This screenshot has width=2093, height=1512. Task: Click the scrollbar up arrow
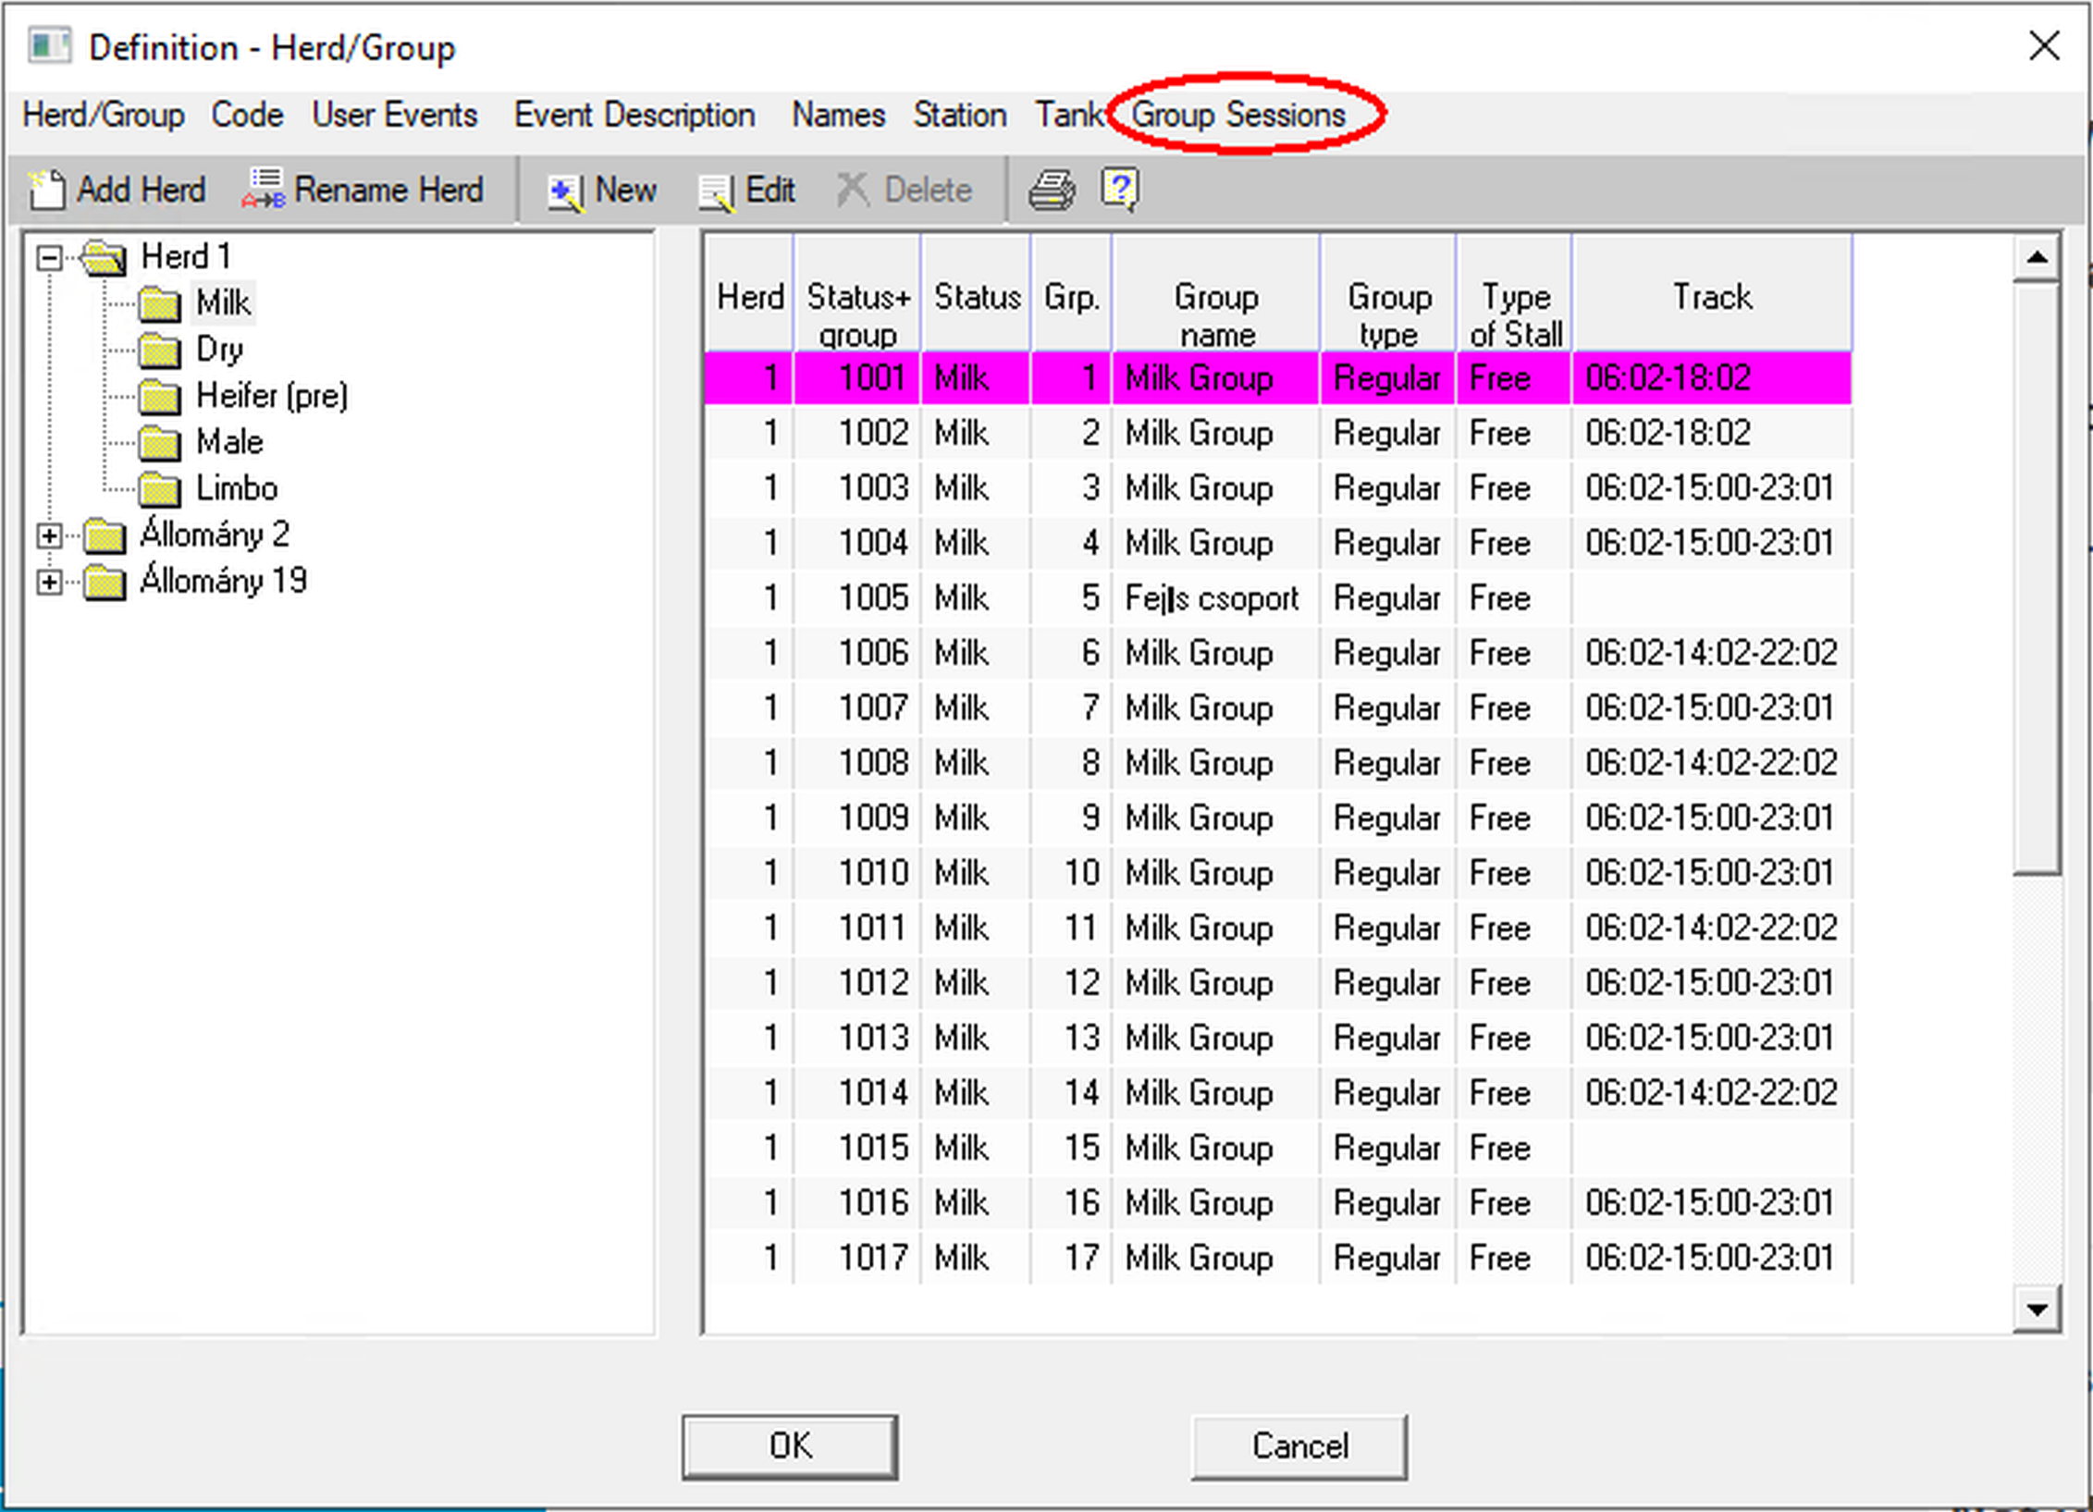[x=2036, y=257]
